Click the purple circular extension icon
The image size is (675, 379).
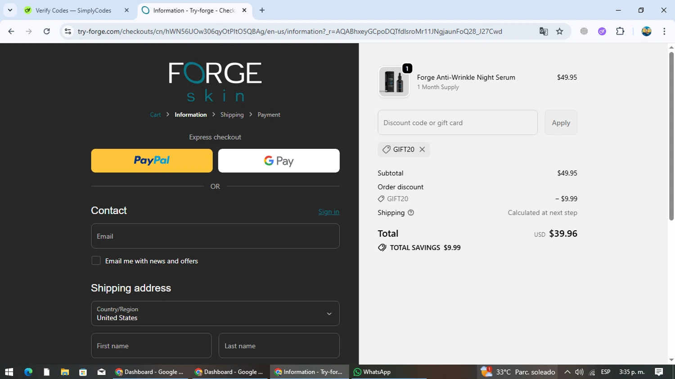pos(602,31)
